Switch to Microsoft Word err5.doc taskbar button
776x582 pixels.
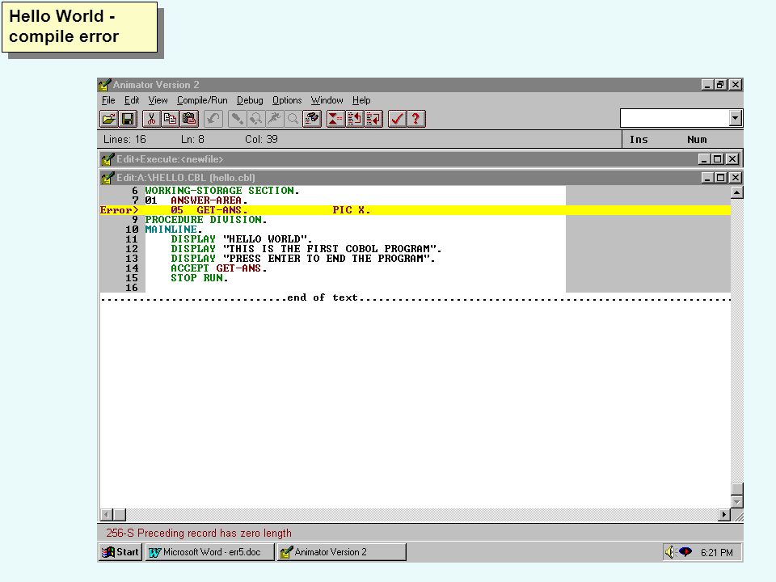click(210, 552)
